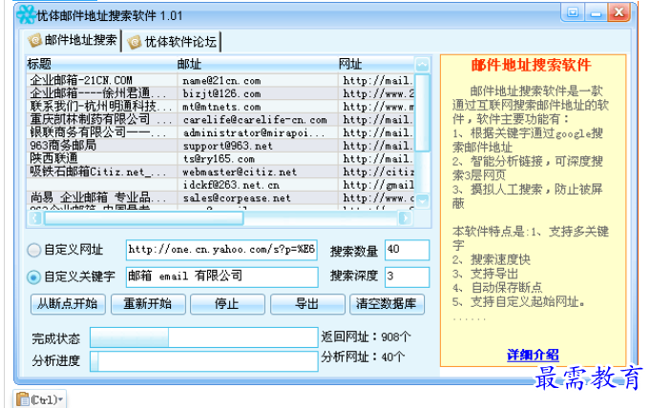Screen dimensions: 651x408
Task: Open the Ctrl paste options icon
Action: (x=39, y=399)
